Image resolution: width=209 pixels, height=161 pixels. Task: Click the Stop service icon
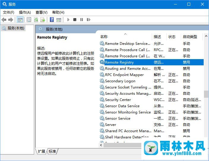75,20
